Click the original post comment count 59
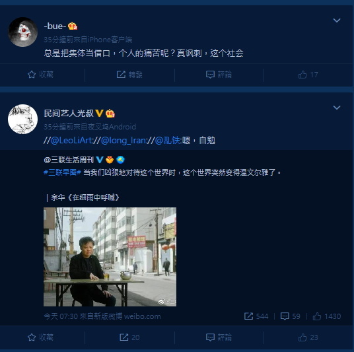This screenshot has width=354, height=352. 290,316
